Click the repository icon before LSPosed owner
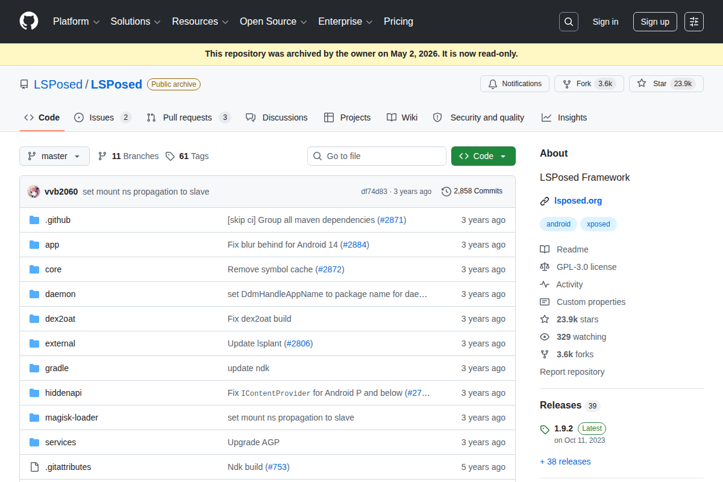Image resolution: width=723 pixels, height=482 pixels. (x=24, y=84)
